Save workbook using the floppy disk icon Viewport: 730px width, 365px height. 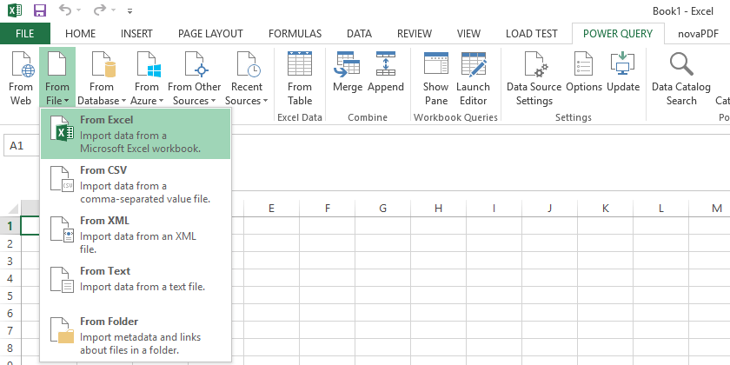coord(41,10)
